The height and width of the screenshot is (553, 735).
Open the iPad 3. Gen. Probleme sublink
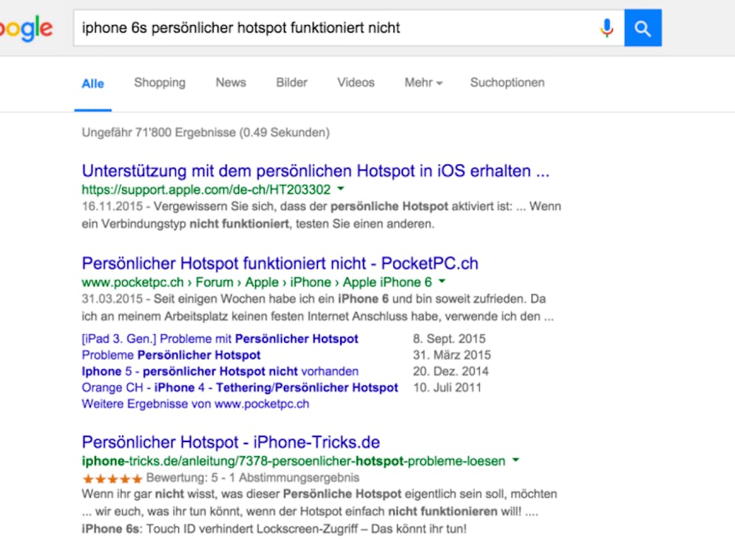(x=220, y=339)
